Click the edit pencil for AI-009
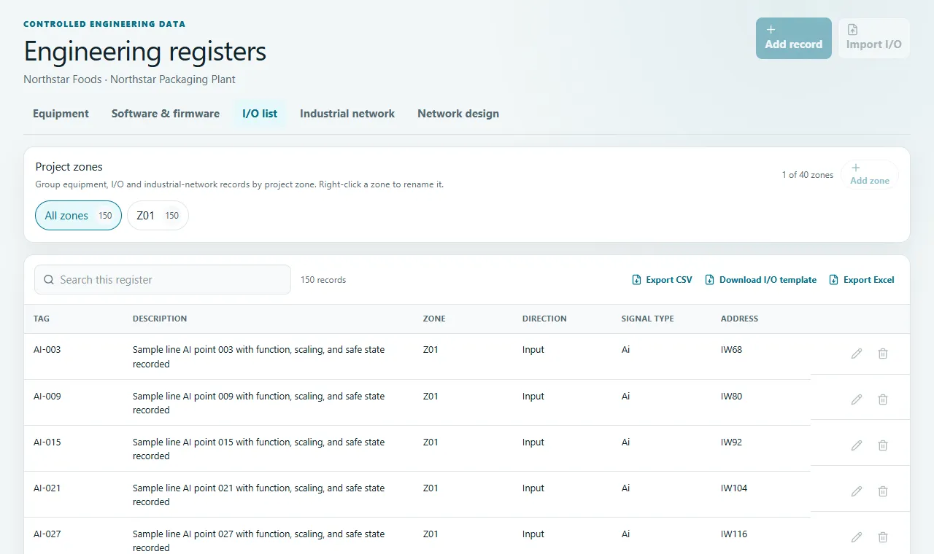 point(857,399)
